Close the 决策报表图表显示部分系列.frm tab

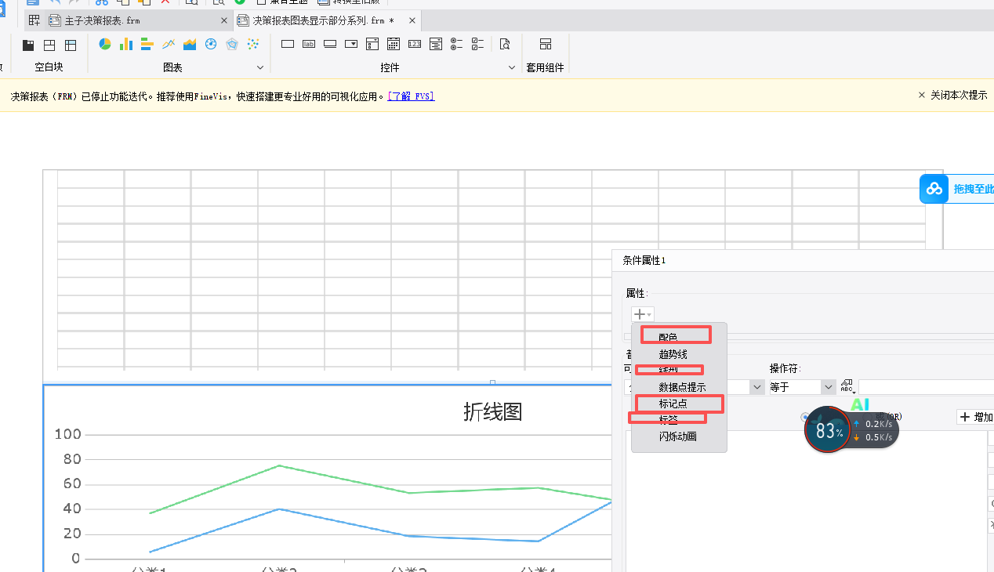coord(412,20)
